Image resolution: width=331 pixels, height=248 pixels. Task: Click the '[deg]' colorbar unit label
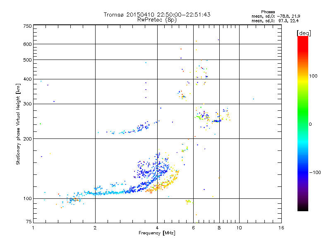click(304, 33)
